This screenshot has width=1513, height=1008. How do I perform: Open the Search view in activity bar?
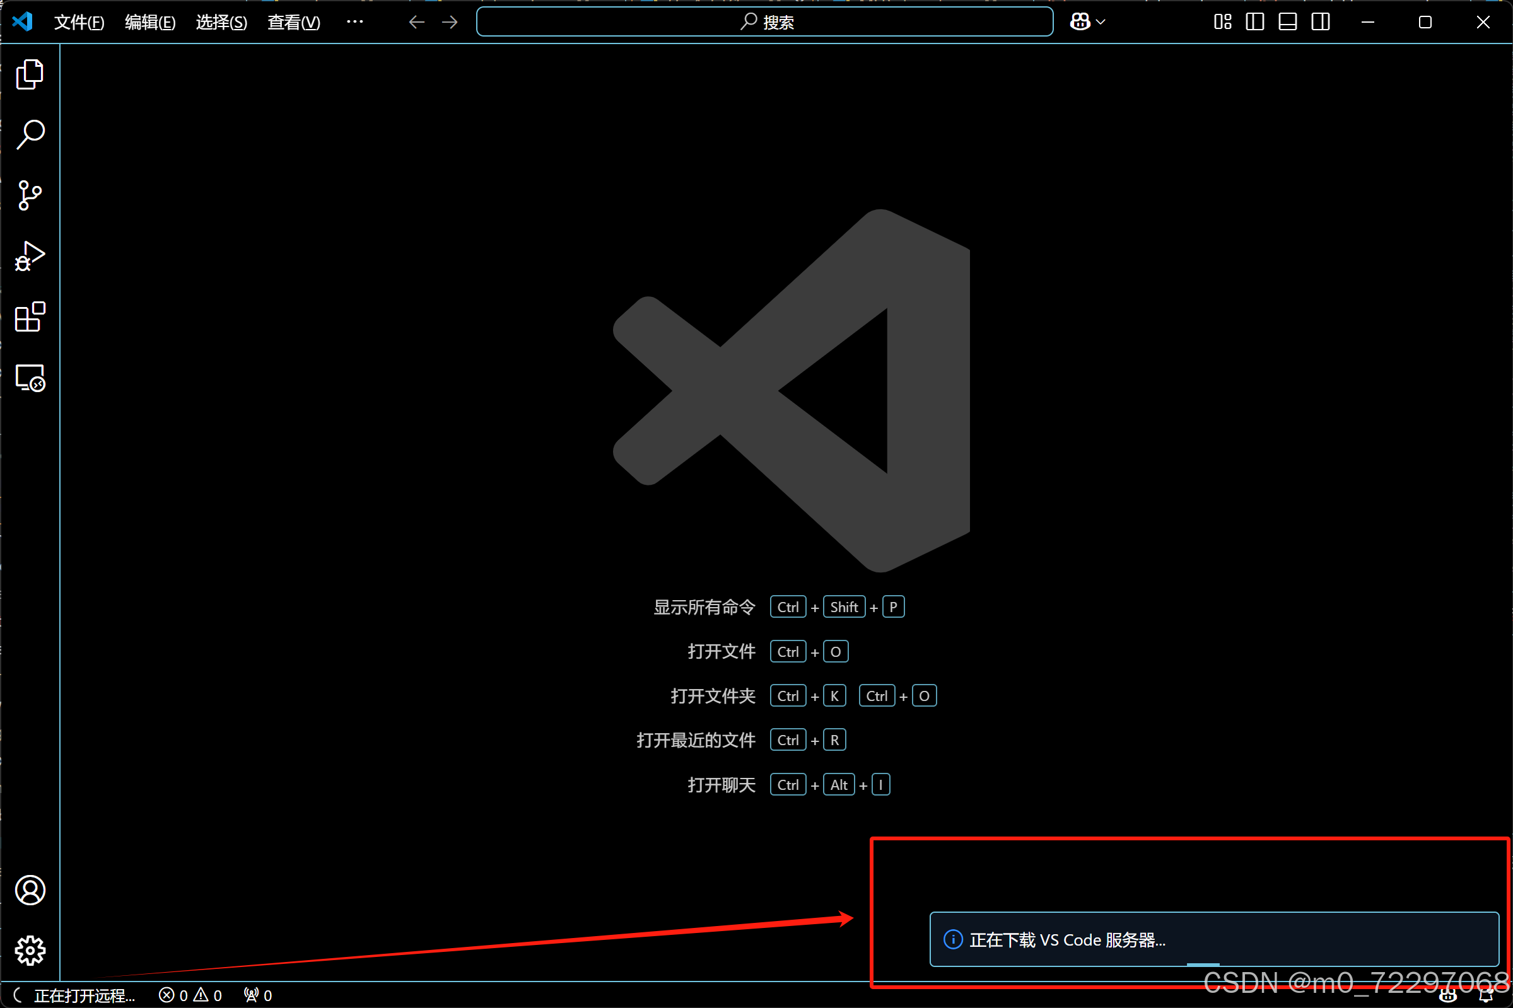(30, 135)
